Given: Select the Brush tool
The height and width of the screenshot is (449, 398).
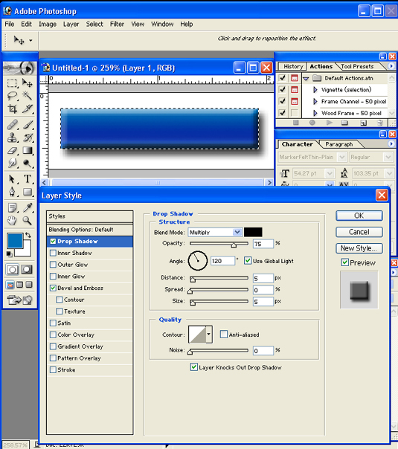Looking at the screenshot, I should [28, 125].
